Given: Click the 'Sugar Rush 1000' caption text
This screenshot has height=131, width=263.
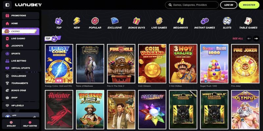Looking at the screenshot, I should coord(208,86).
